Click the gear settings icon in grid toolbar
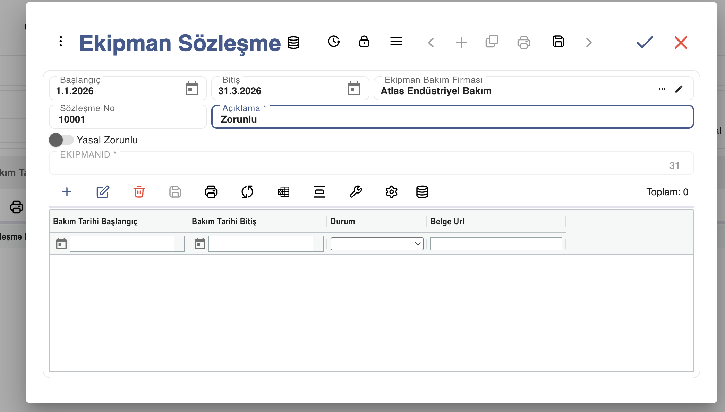The image size is (725, 412). click(x=391, y=192)
